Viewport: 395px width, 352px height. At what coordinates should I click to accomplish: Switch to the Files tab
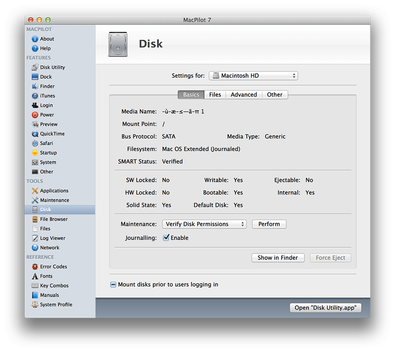tap(215, 95)
